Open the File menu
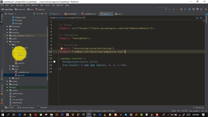This screenshot has height=117, width=208. pos(2,5)
